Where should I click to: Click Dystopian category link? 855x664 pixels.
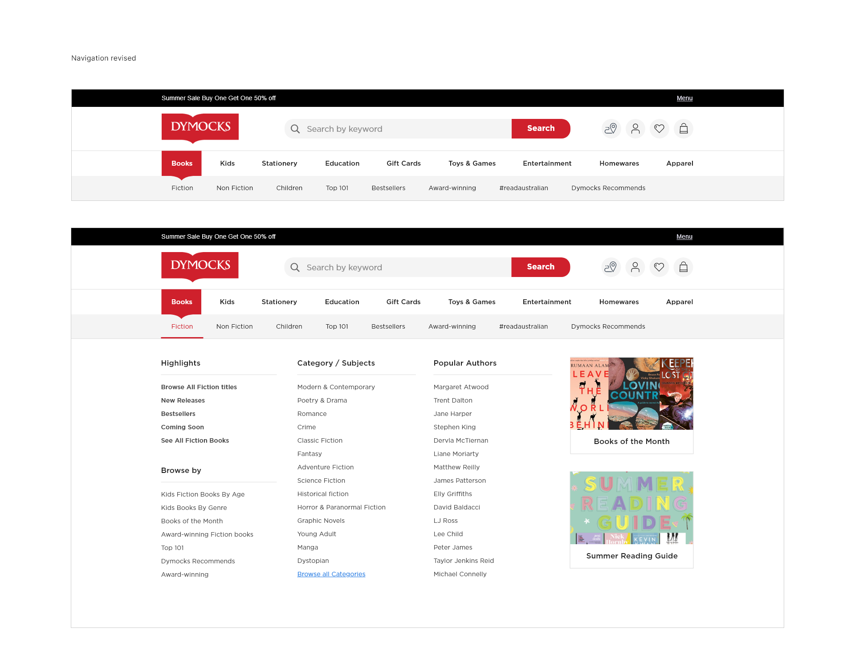click(313, 561)
